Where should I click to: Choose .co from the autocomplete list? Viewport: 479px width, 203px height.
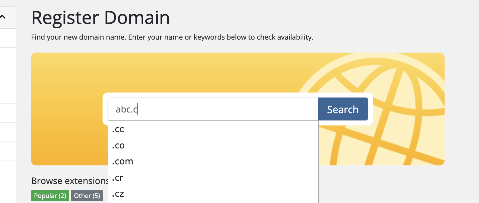118,145
